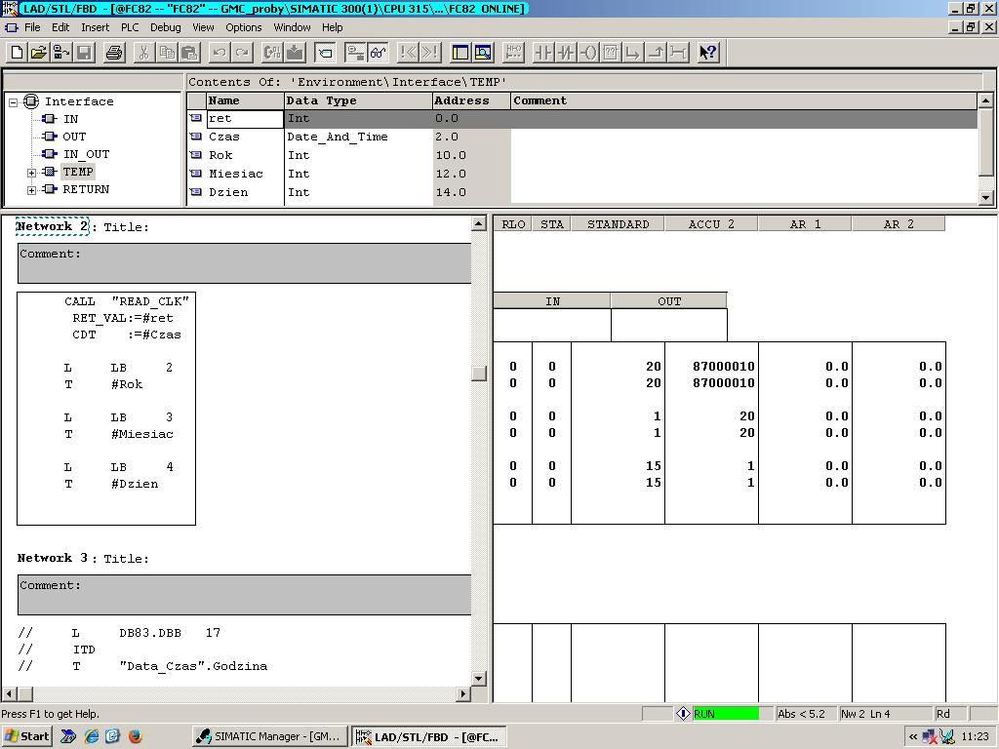
Task: Open the PLC menu
Action: 130,27
